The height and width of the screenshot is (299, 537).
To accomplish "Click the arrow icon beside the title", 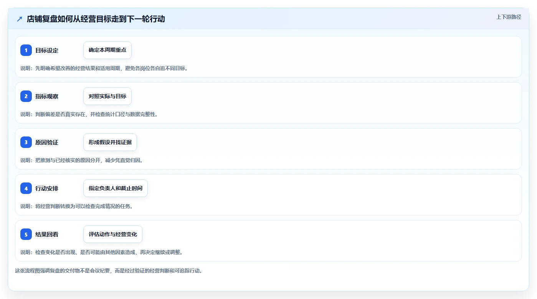I will [x=20, y=19].
